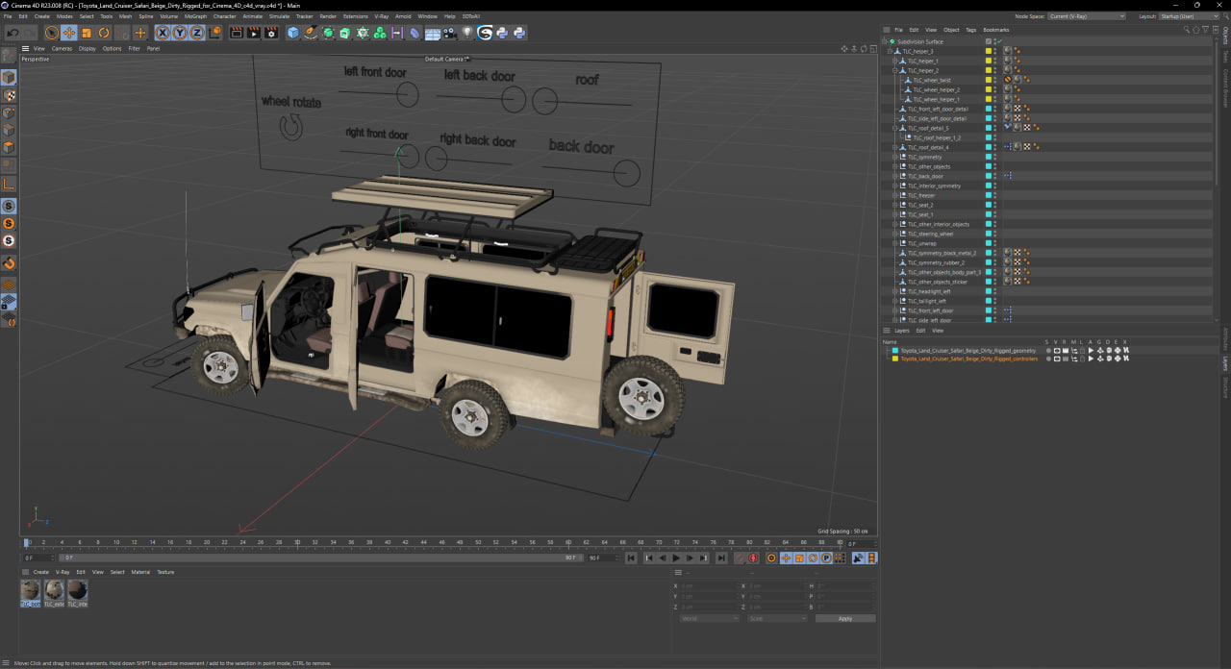Click the Apply button in coordinates
This screenshot has height=669, width=1231.
(845, 618)
